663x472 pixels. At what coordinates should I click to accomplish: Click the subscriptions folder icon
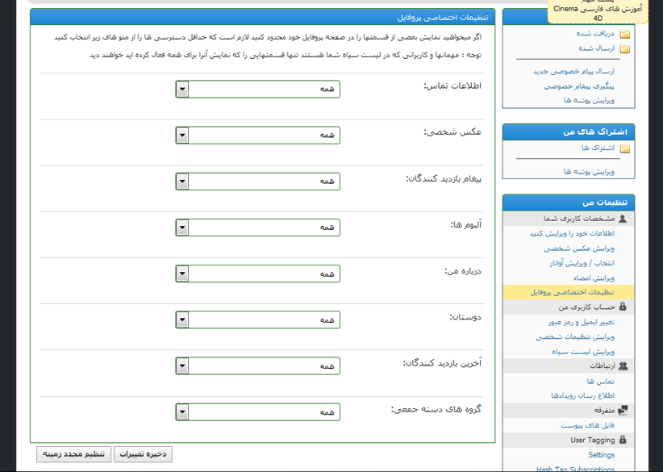(x=624, y=149)
